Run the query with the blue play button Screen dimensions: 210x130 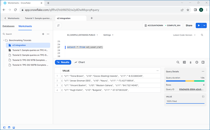[x=199, y=25]
